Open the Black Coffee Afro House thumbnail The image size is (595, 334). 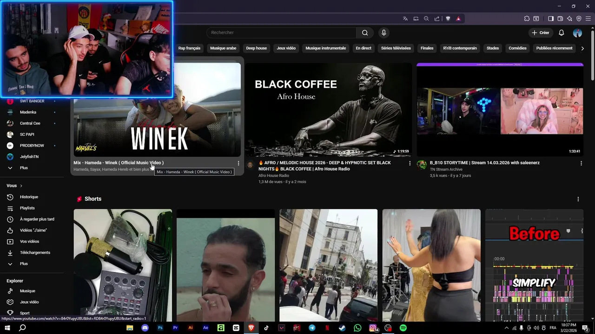point(329,109)
